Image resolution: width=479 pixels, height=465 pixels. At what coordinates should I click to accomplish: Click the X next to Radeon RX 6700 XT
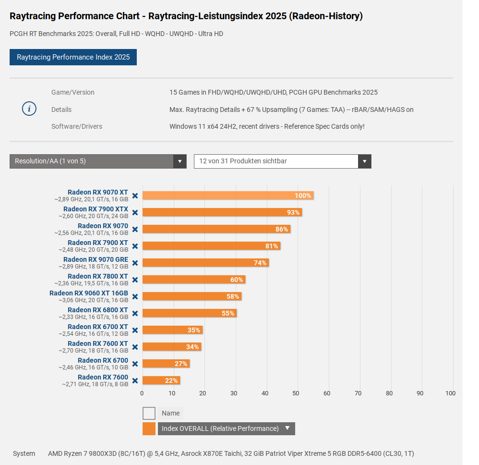pos(135,330)
